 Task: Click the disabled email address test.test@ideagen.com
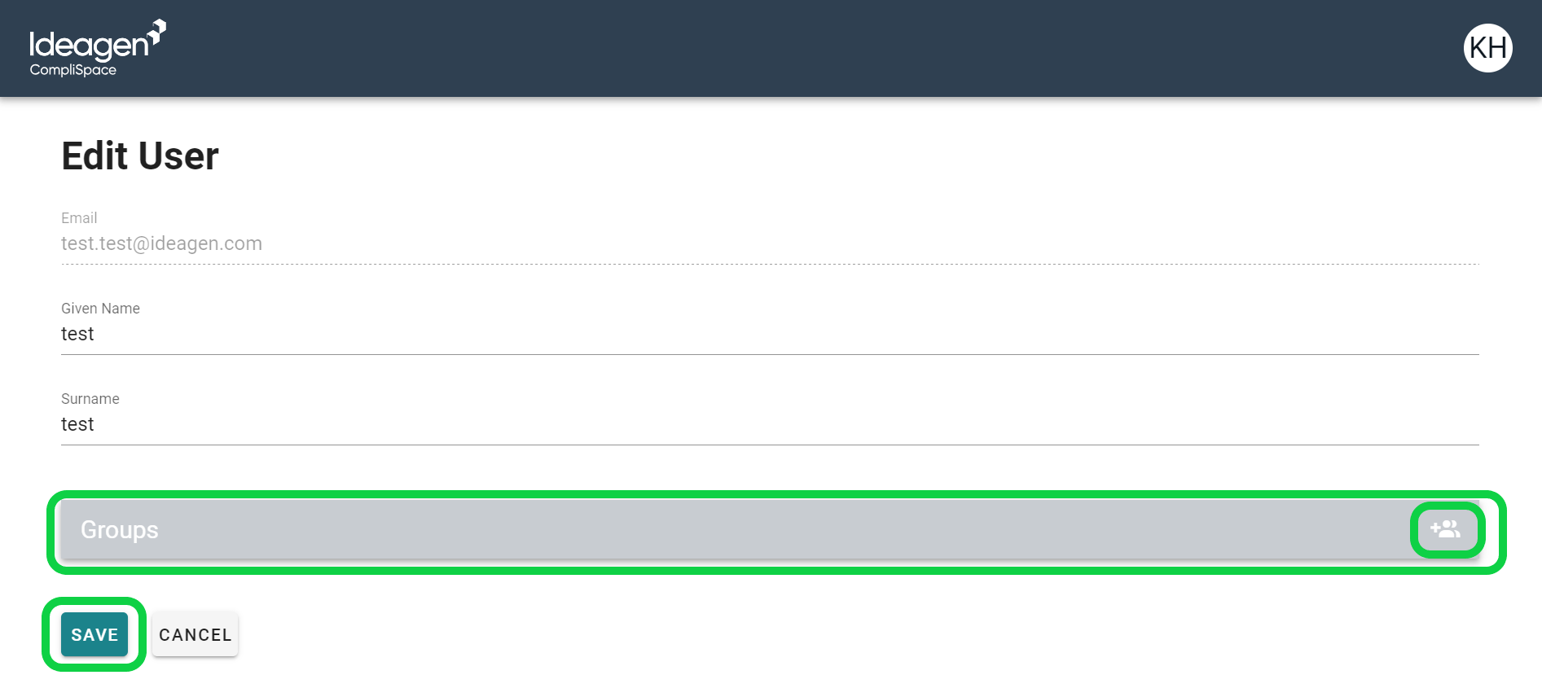click(x=161, y=243)
